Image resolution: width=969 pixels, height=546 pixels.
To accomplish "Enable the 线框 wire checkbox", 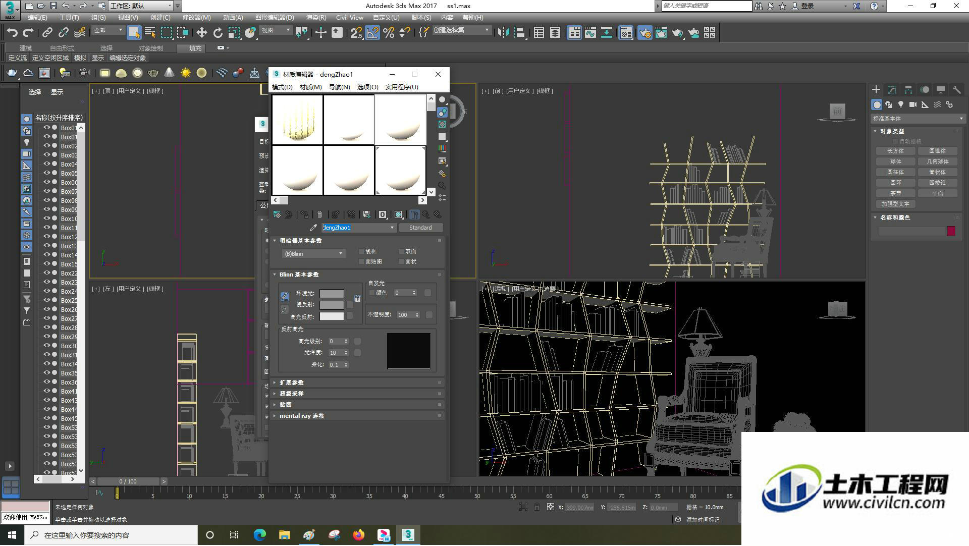I will click(x=361, y=251).
